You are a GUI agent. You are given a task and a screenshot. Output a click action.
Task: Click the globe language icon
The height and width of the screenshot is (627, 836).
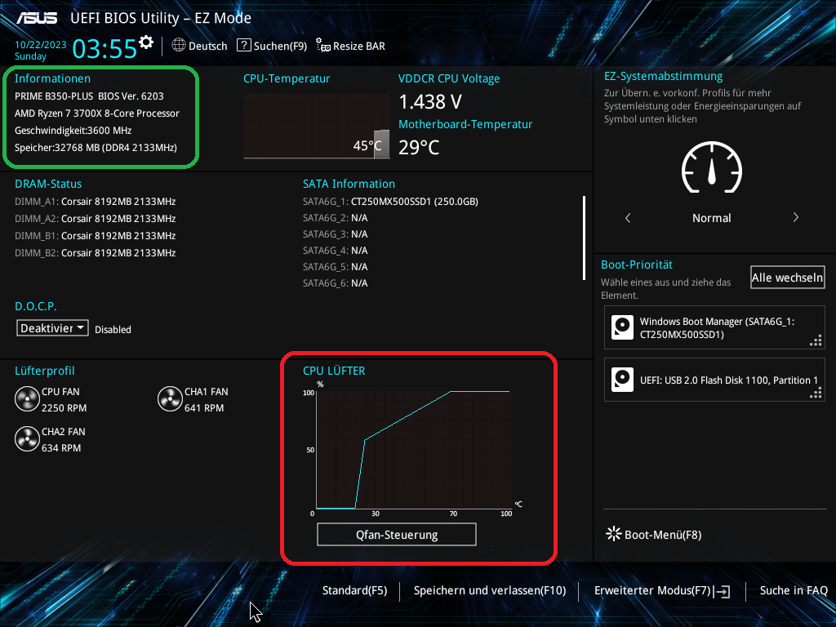tap(179, 46)
